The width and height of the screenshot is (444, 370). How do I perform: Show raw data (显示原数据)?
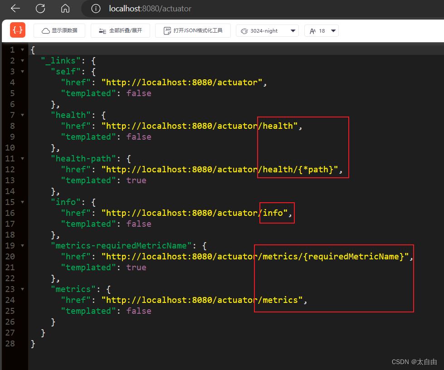59,31
